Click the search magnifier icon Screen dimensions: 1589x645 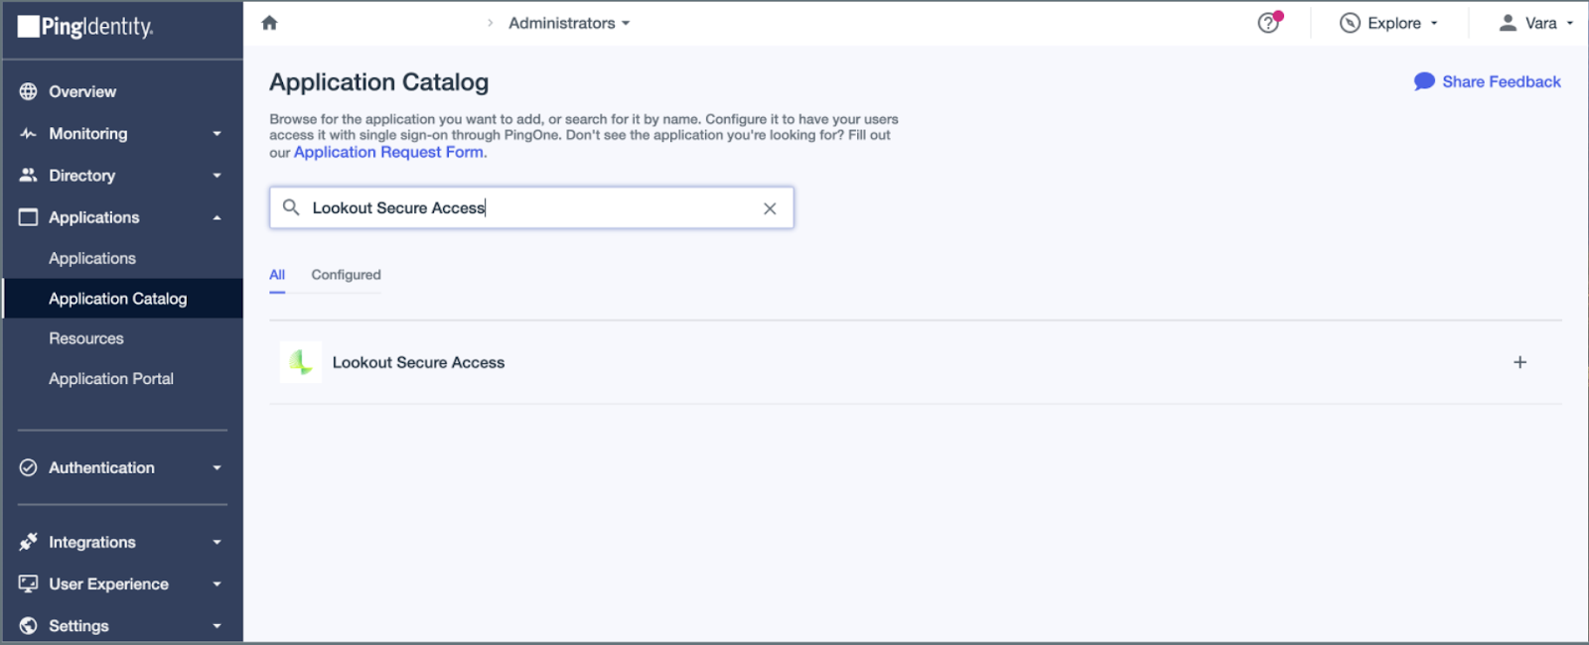[291, 207]
